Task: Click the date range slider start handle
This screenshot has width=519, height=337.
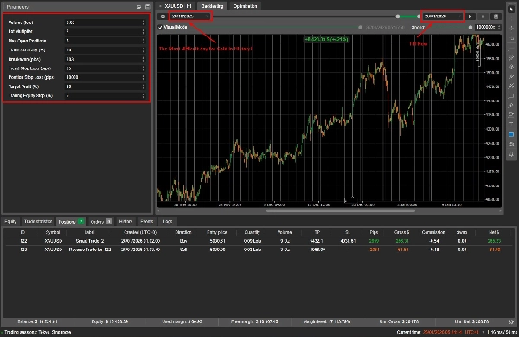Action: tap(398, 16)
